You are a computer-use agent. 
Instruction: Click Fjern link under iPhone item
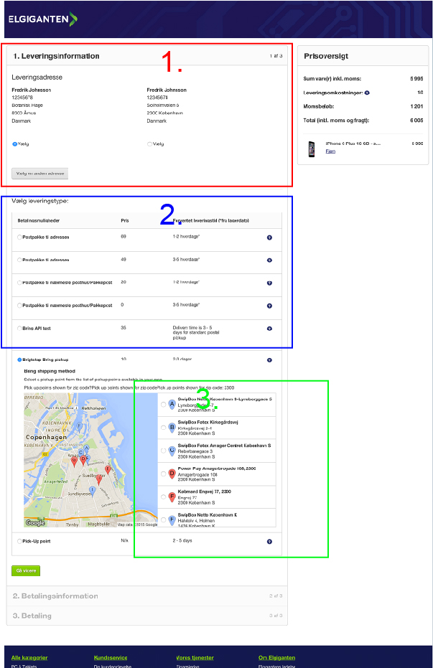point(330,151)
